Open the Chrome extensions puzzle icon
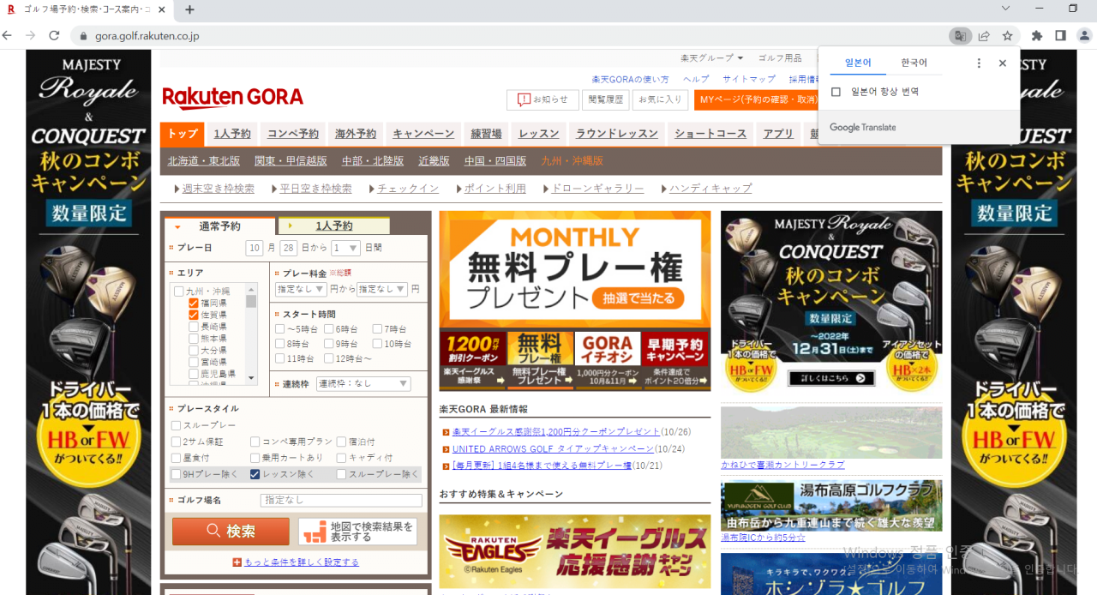 pos(1037,36)
